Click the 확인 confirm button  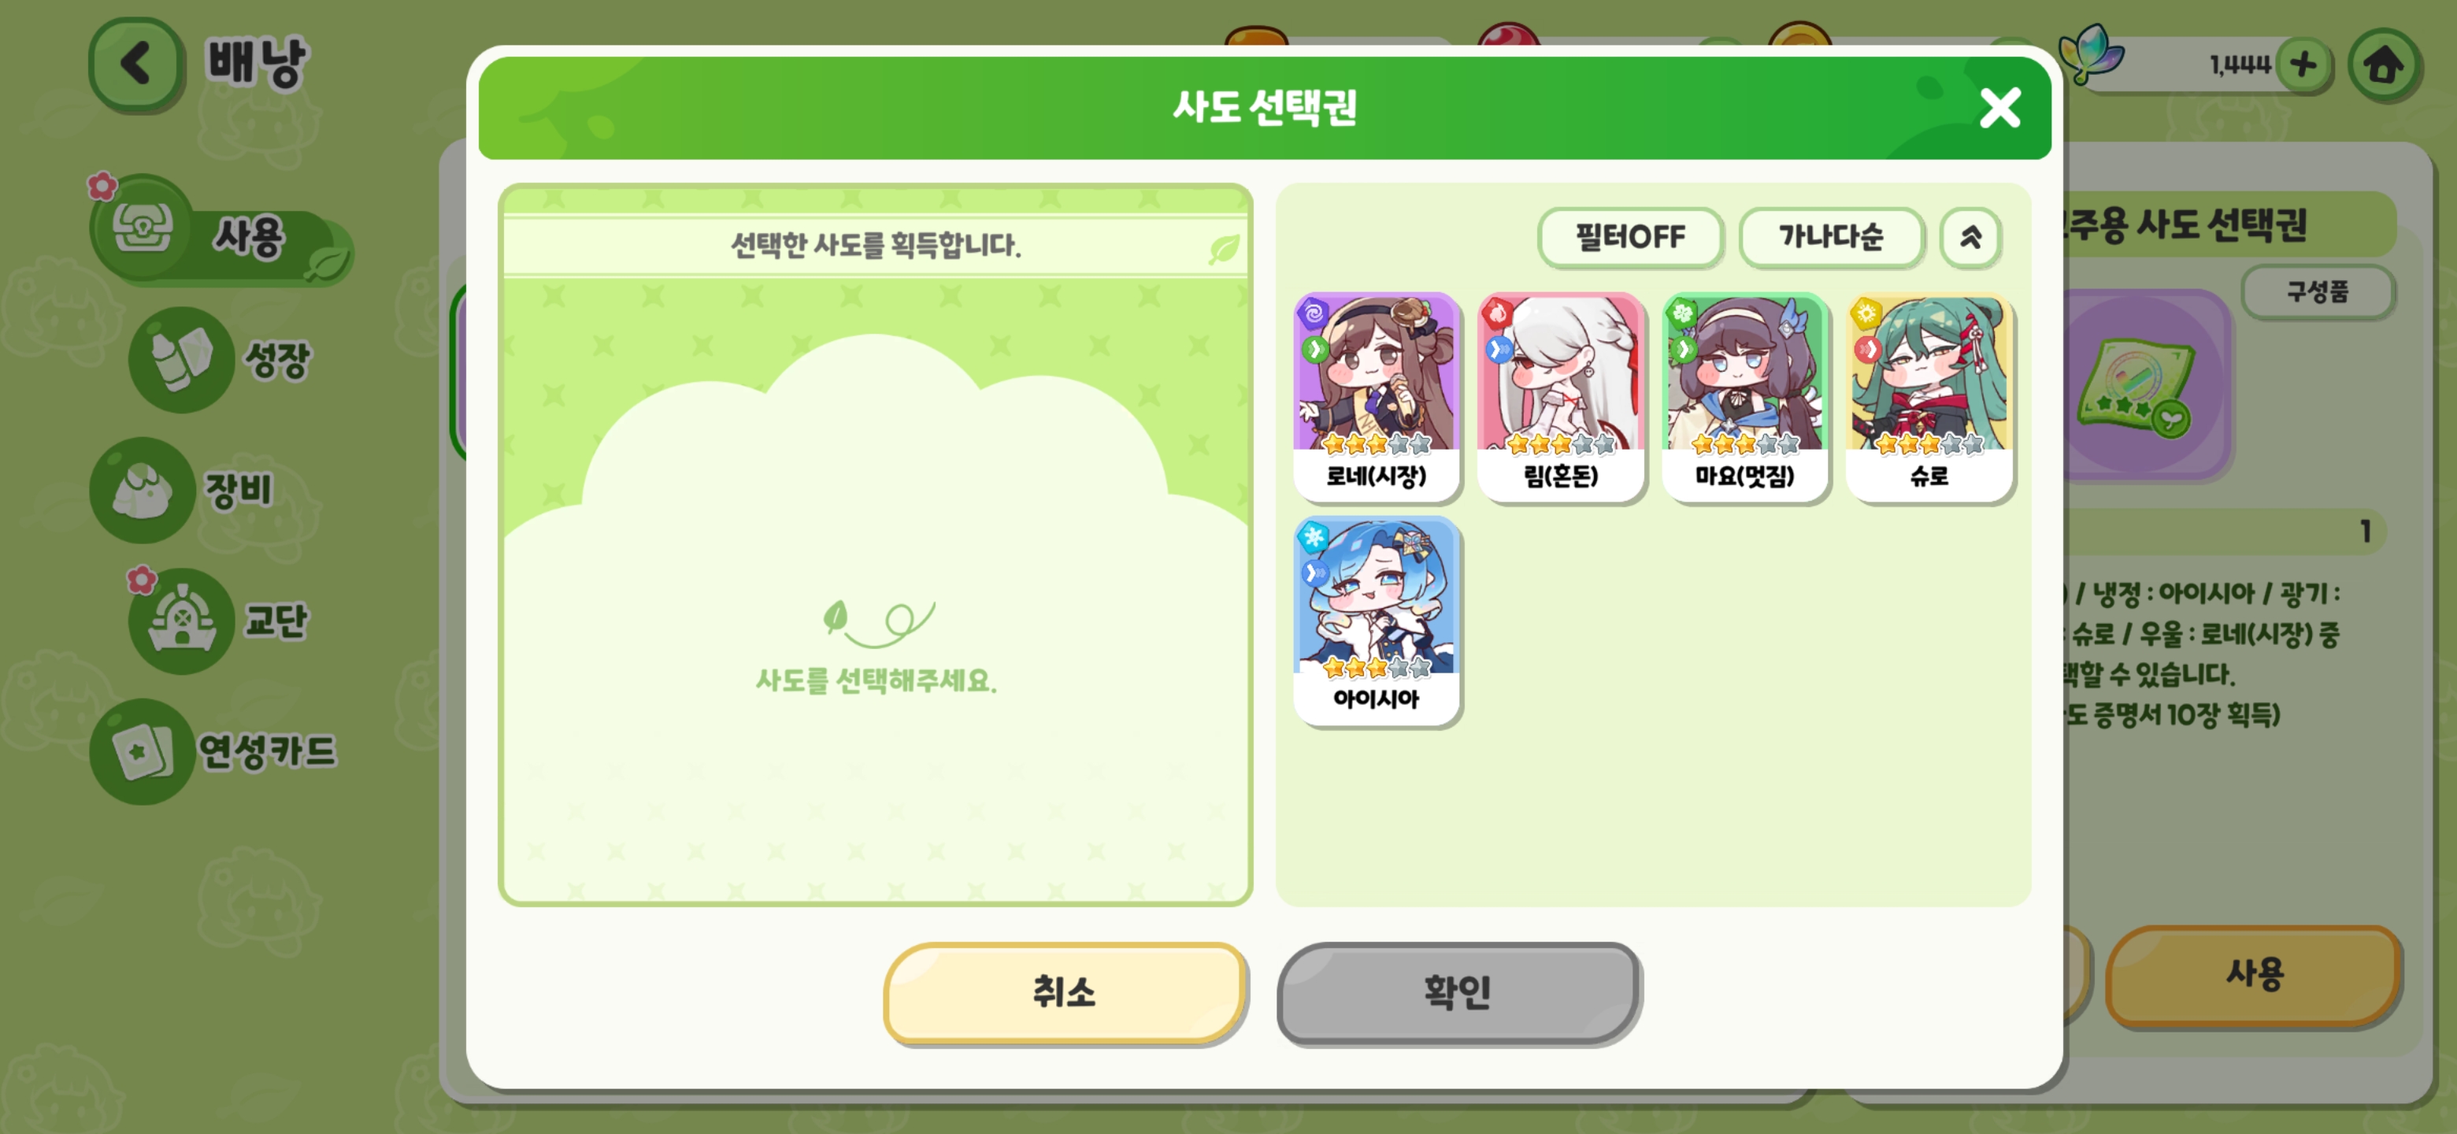point(1458,992)
